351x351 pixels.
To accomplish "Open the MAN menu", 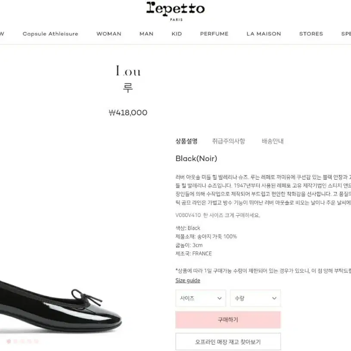I will coord(146,34).
